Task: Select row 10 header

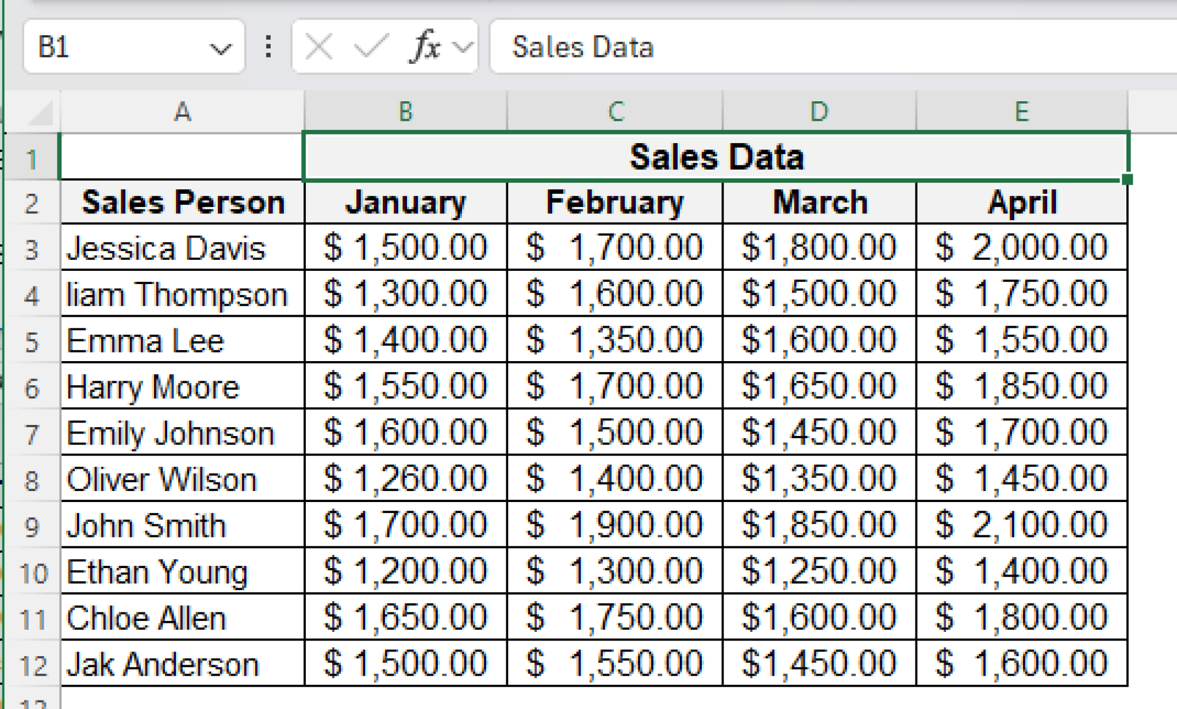Action: pyautogui.click(x=32, y=573)
